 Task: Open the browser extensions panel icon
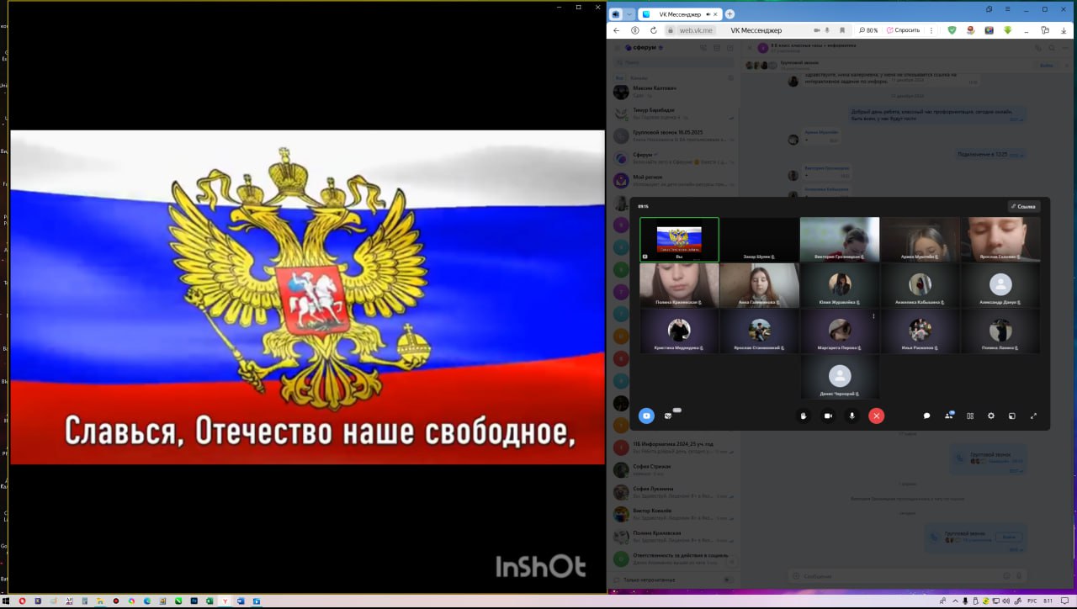coord(1046,30)
